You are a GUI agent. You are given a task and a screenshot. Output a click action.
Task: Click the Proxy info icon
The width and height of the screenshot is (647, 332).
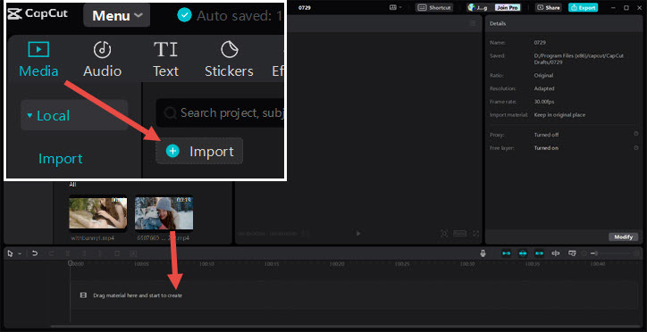click(636, 134)
